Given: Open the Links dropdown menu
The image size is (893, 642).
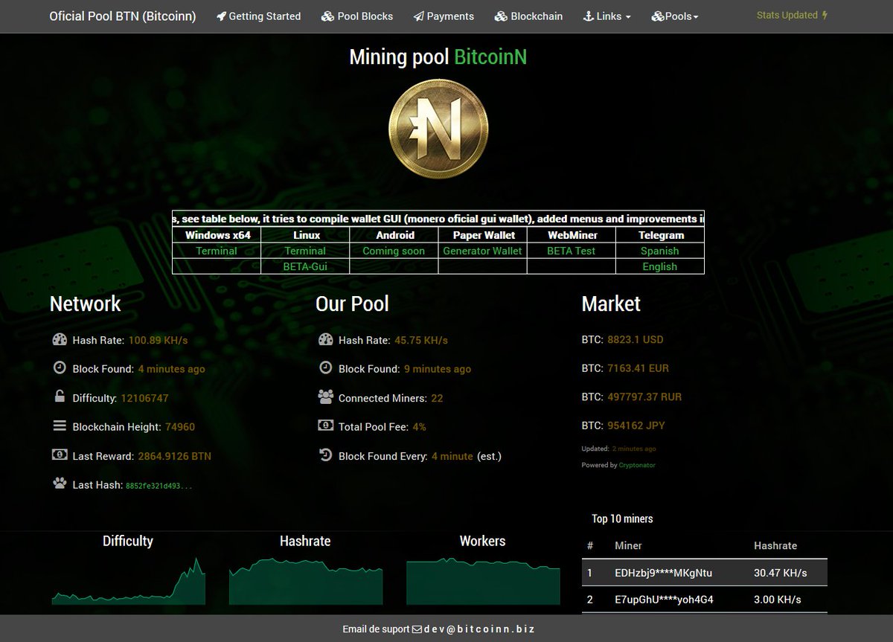Looking at the screenshot, I should point(606,16).
